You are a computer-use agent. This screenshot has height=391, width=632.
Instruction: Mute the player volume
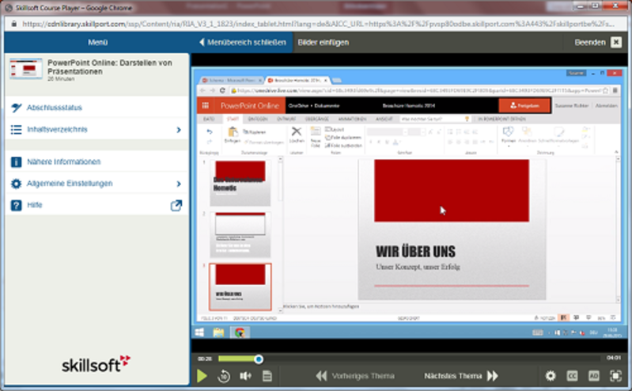coord(245,376)
